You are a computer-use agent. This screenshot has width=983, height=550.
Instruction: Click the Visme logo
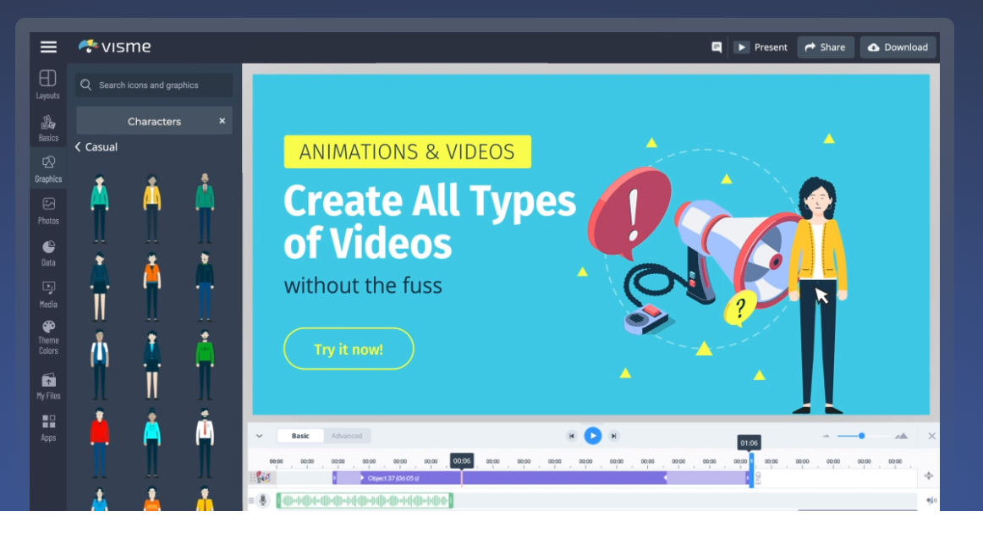tap(115, 47)
